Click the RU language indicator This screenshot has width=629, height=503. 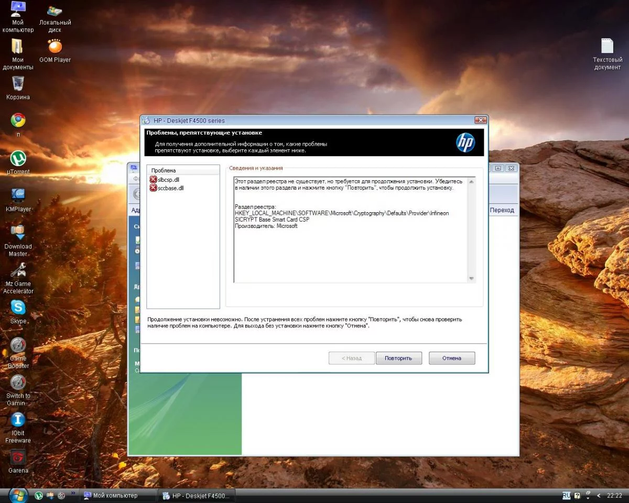[x=566, y=495]
